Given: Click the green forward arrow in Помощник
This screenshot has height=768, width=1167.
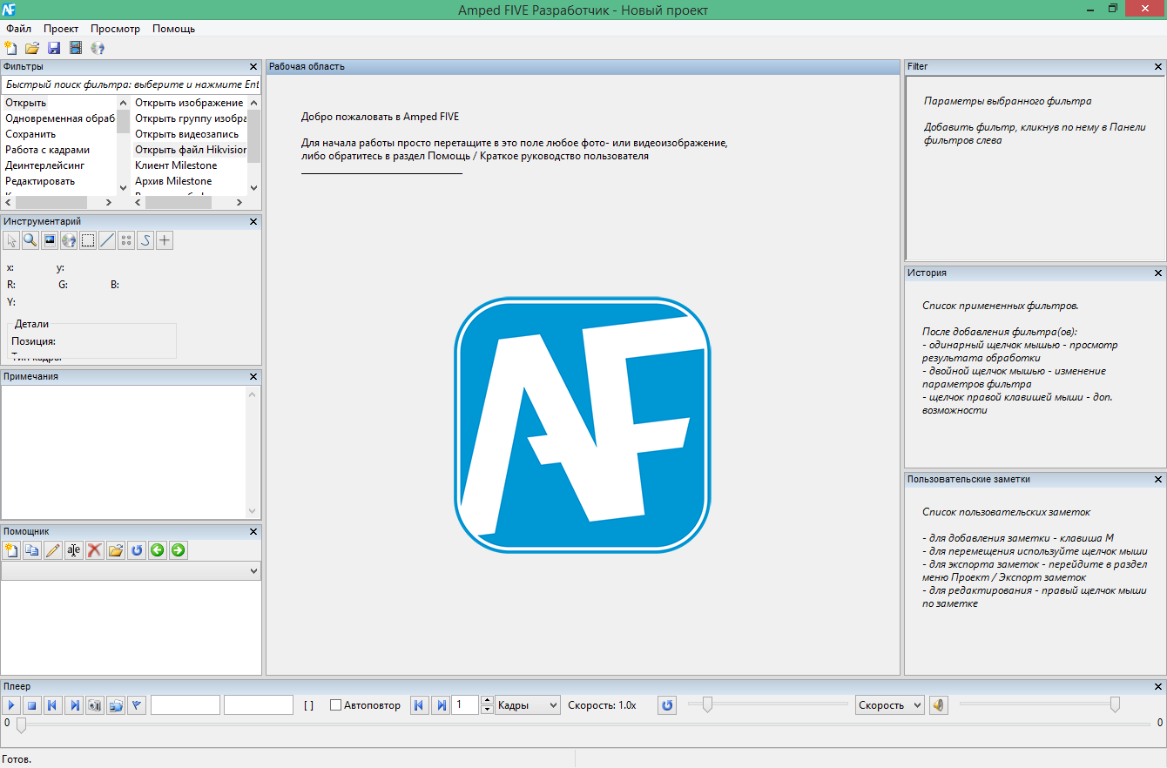Looking at the screenshot, I should pos(179,550).
